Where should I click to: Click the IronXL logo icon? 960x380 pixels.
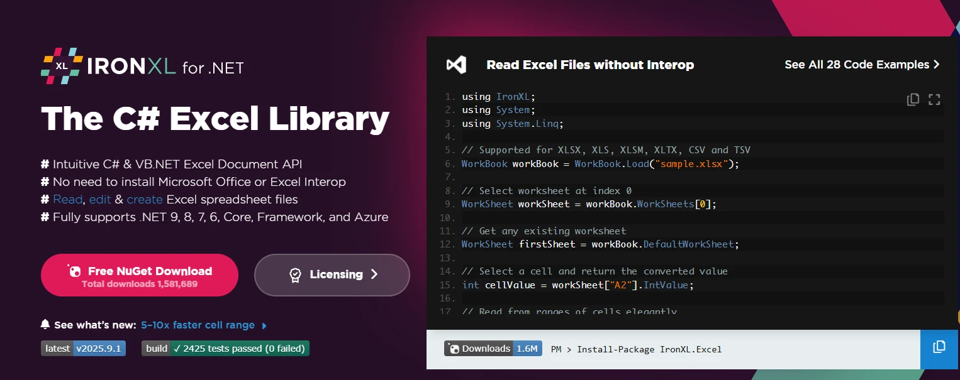pos(62,66)
